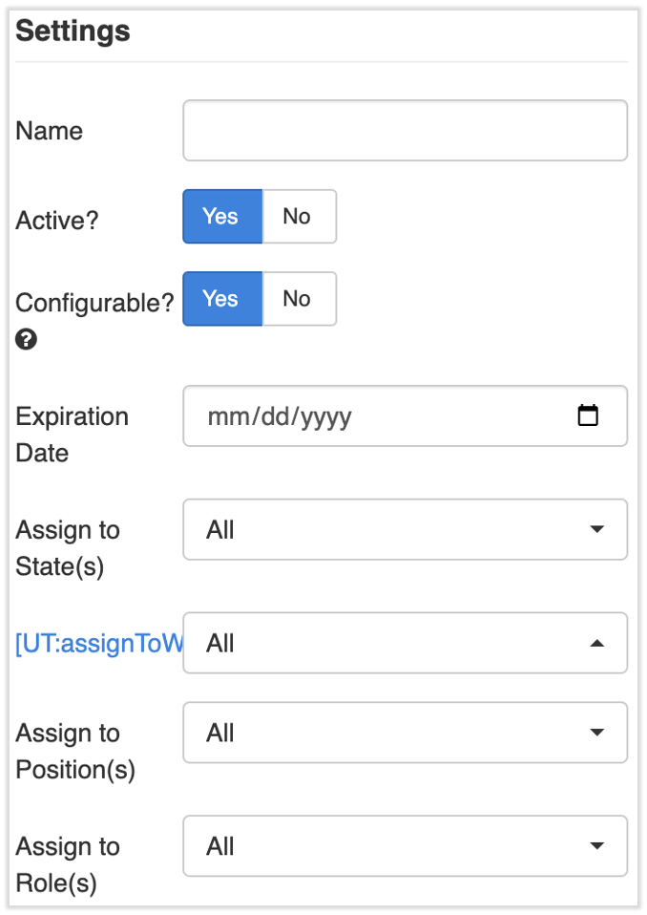Set Configurable to No

298,299
